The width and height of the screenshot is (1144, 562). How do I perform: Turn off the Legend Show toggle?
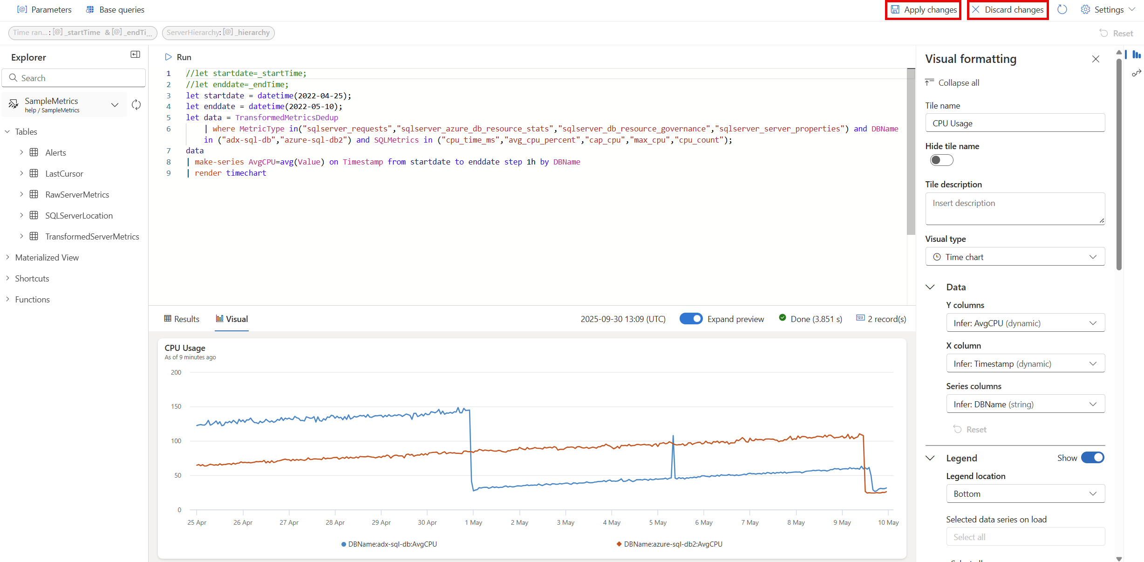point(1093,458)
